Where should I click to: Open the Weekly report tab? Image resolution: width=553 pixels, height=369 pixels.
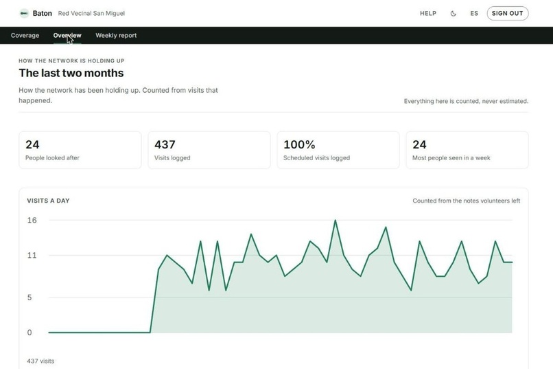click(x=116, y=35)
